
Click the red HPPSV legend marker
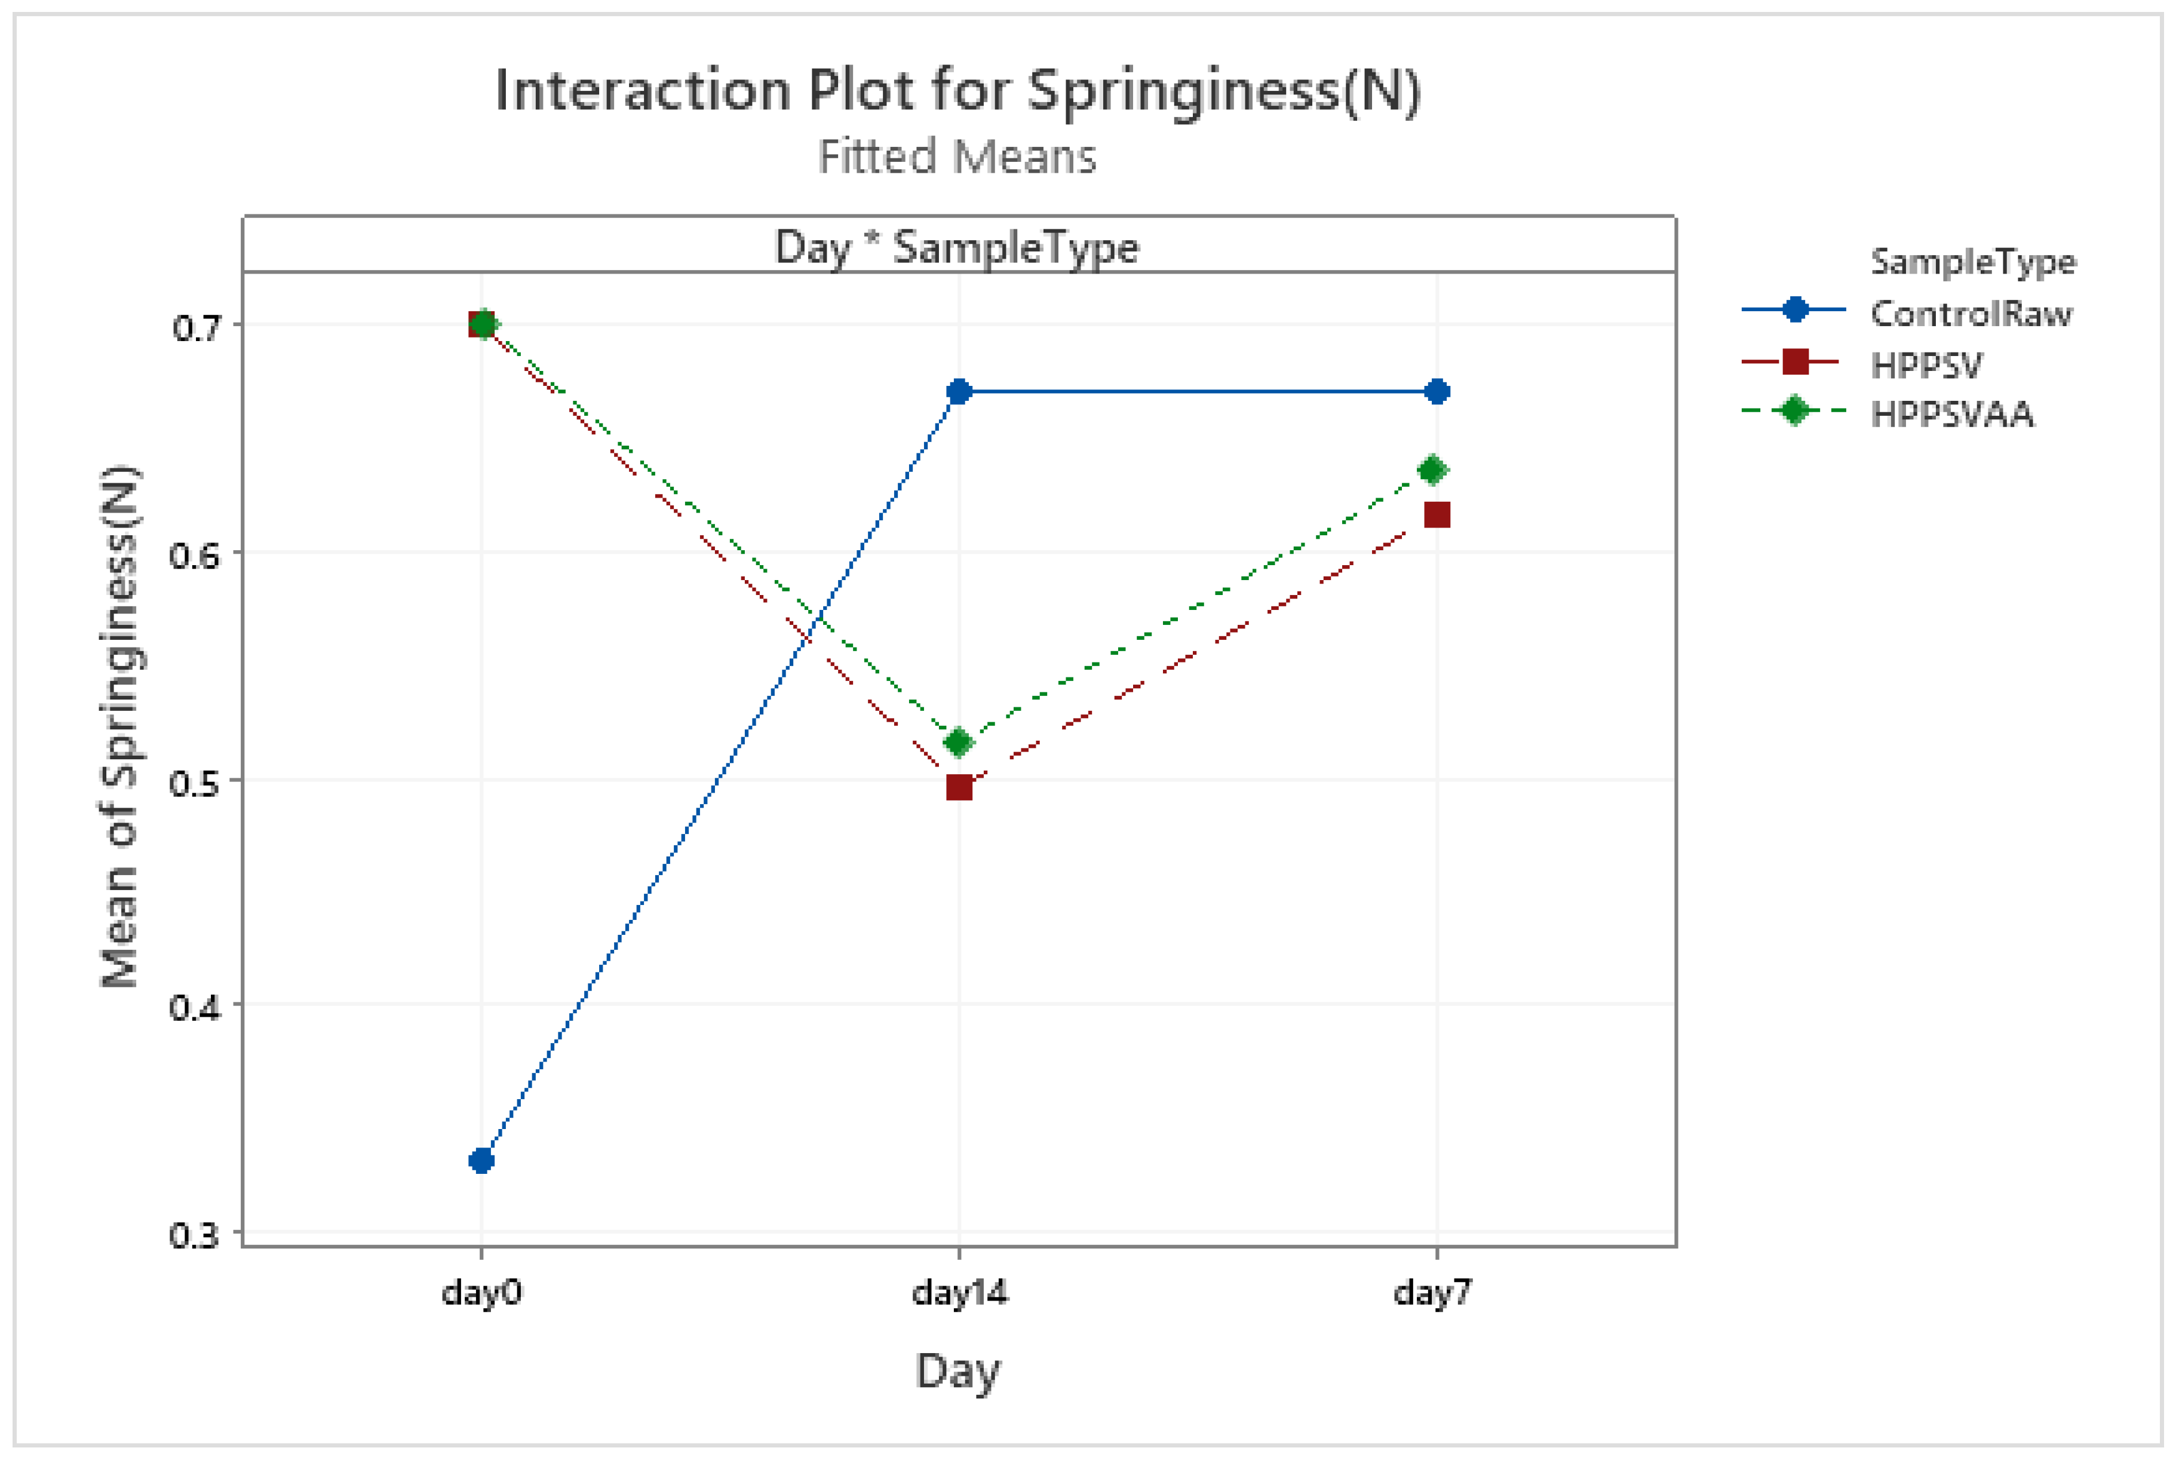(x=1794, y=361)
